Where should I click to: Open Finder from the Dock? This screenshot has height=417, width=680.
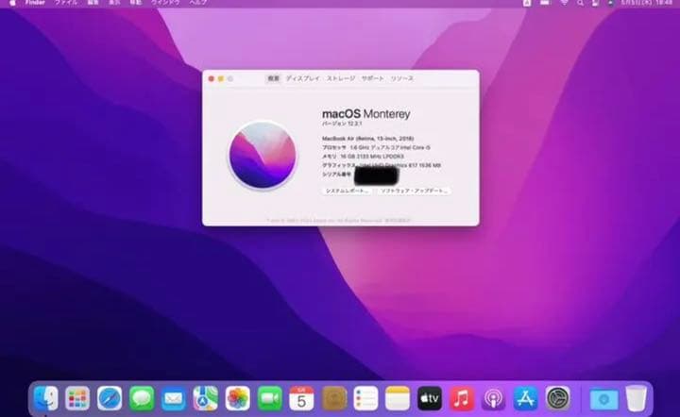point(45,398)
